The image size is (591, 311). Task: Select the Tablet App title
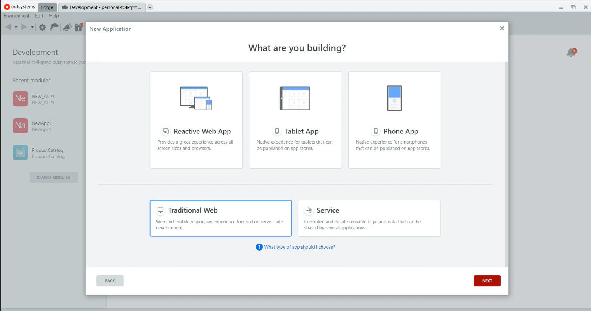coord(301,131)
